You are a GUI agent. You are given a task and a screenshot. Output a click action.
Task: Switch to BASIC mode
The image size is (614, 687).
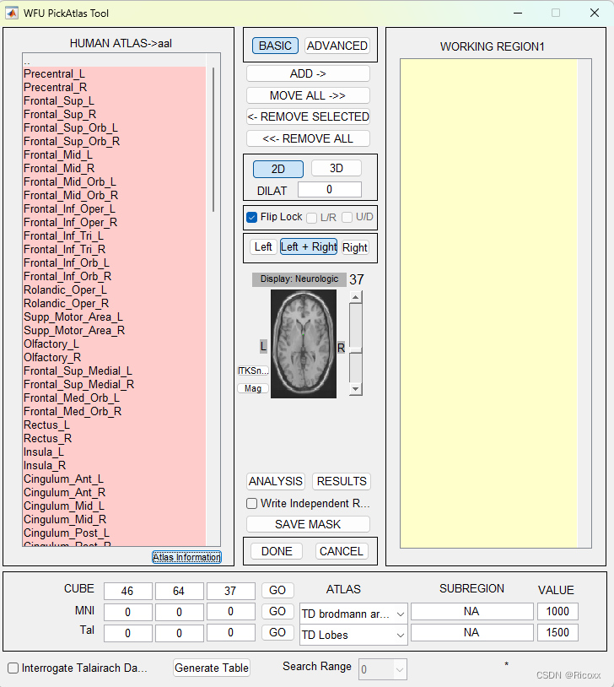tap(275, 46)
